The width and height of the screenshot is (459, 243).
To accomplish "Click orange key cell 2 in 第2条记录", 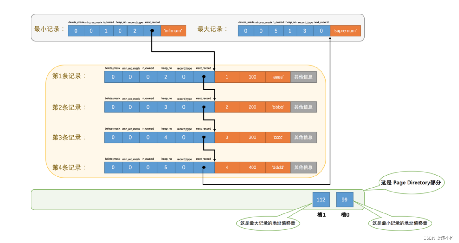I will tap(227, 107).
